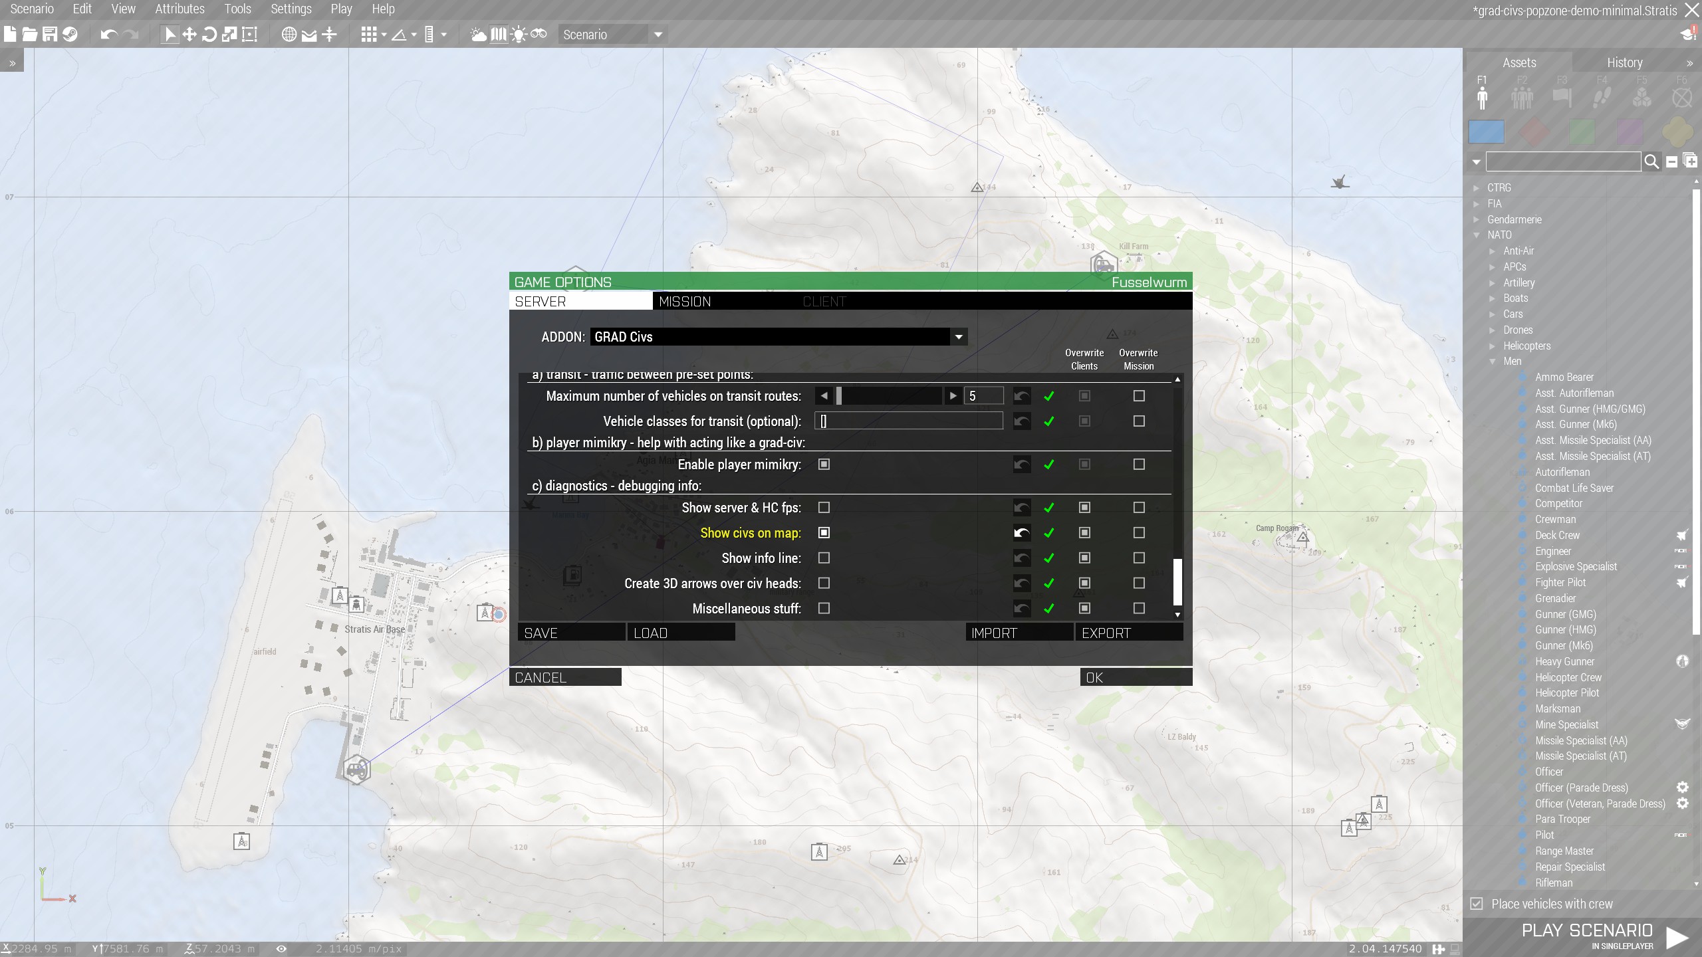The height and width of the screenshot is (957, 1702).
Task: Toggle the night vision binoculars icon
Action: [x=539, y=35]
